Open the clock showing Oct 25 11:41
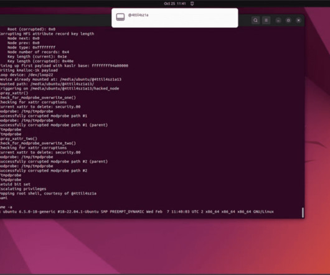The height and width of the screenshot is (275, 330). pyautogui.click(x=175, y=4)
